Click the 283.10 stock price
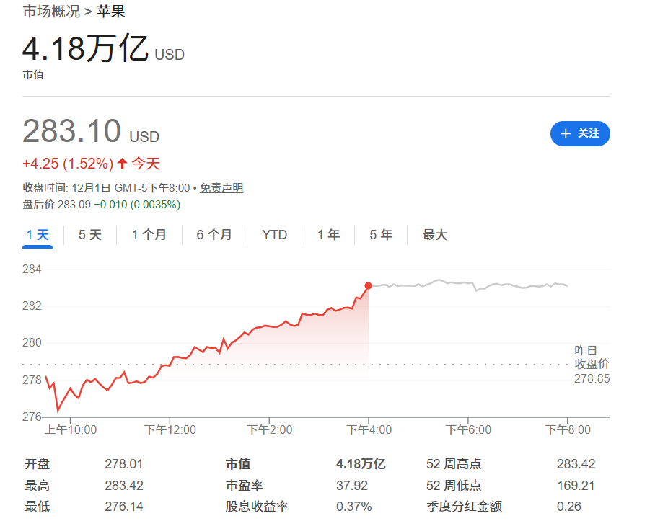Screen dimensions: 655x521 click(x=71, y=131)
